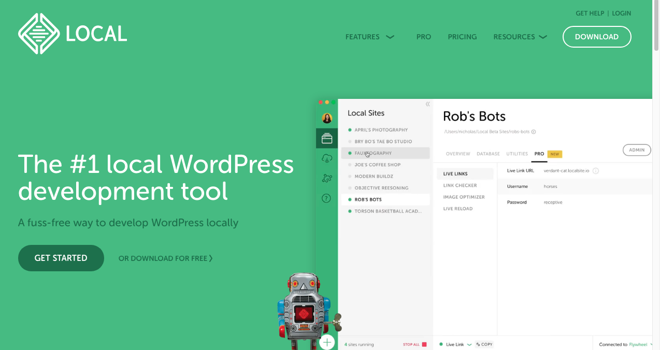
Task: Collapse the Local Sites panel with double chevron
Action: (x=427, y=104)
